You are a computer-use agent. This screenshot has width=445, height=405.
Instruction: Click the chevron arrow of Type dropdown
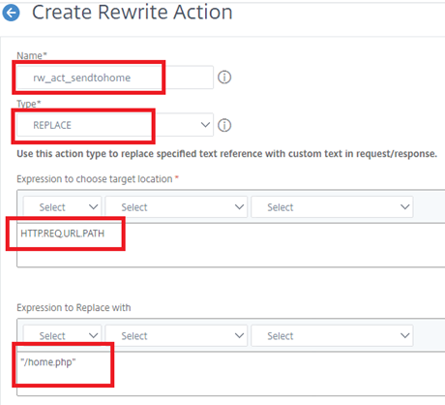click(x=205, y=125)
